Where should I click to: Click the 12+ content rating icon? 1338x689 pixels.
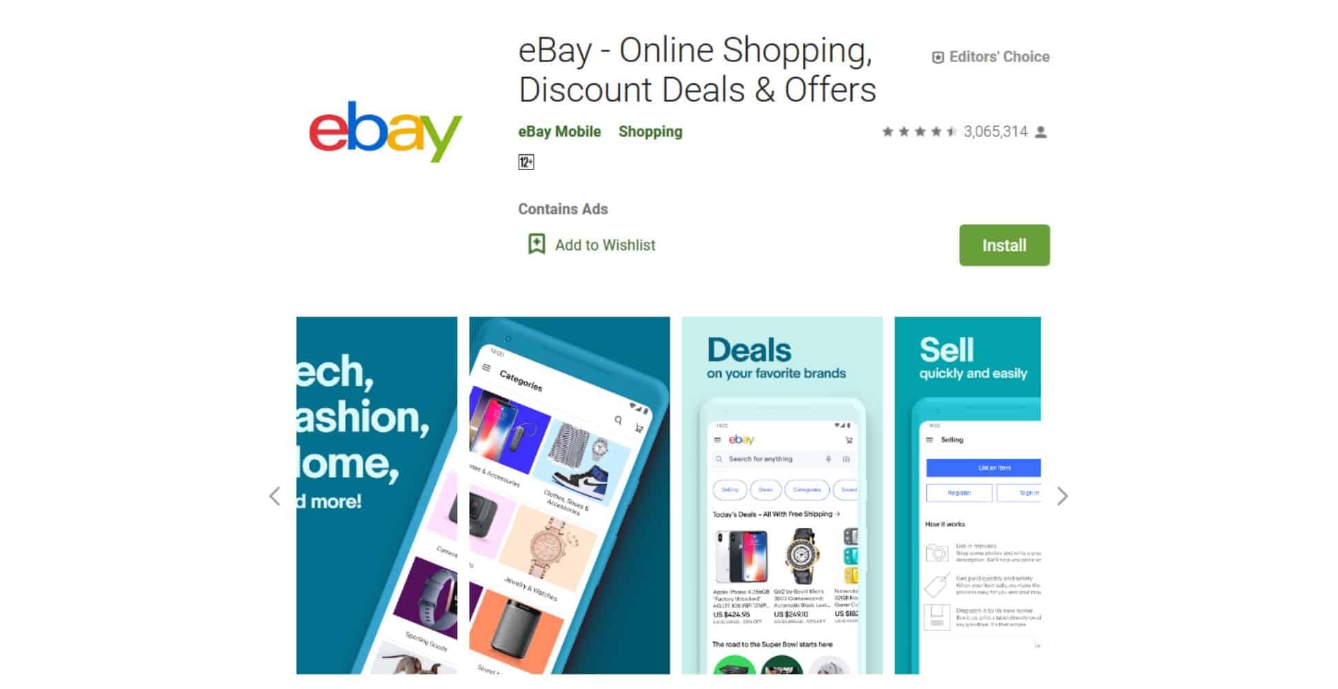[x=526, y=162]
